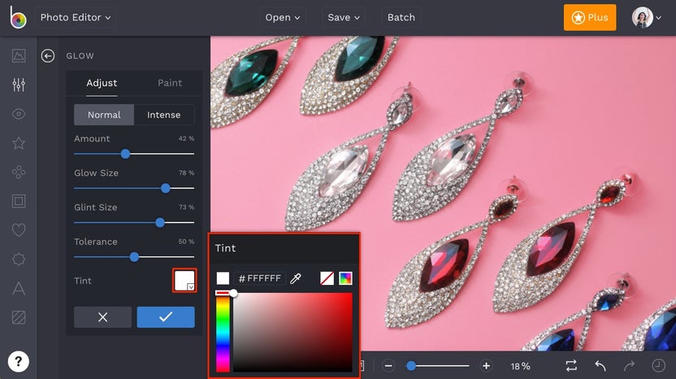Cancel the Glow effect with X
This screenshot has width=676, height=379.
[102, 317]
